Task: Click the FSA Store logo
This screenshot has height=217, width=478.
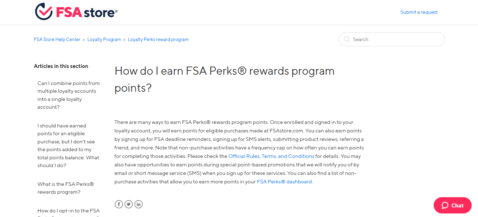Action: 76,12
